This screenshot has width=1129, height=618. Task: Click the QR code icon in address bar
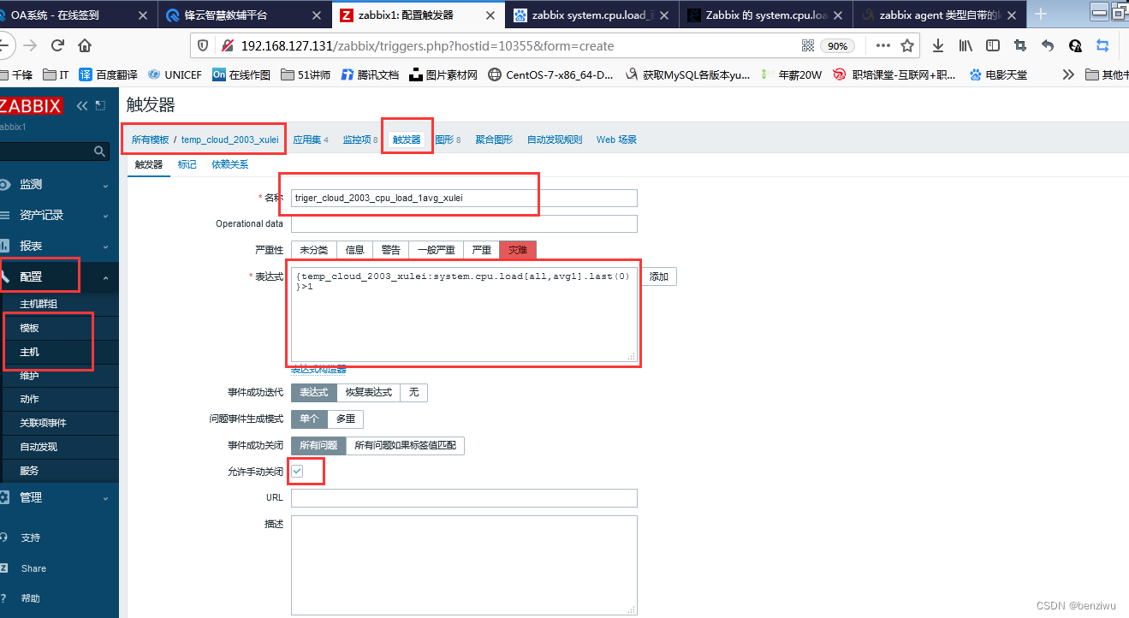click(x=808, y=45)
